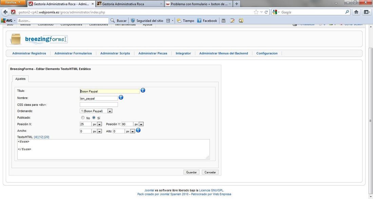Open Administrar Formularios menu
This screenshot has height=199, width=373.
[73, 53]
